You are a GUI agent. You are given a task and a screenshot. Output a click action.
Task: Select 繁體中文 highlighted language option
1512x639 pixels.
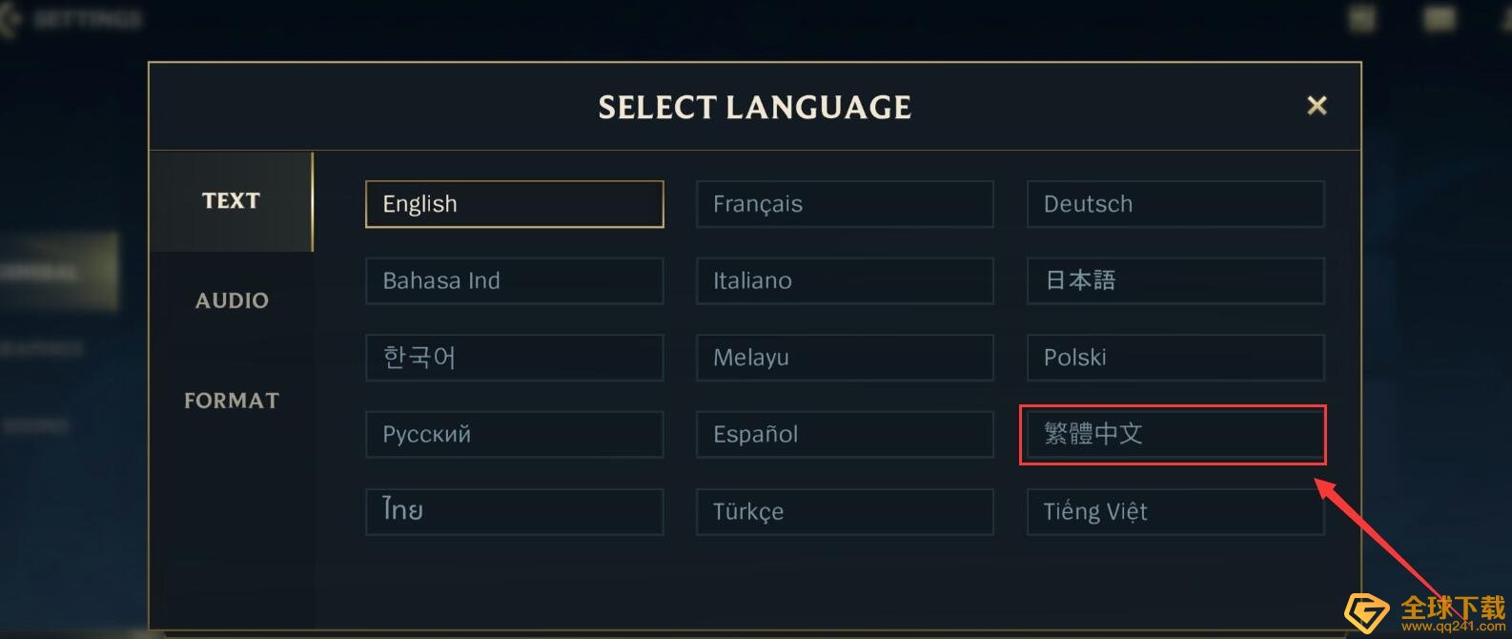(x=1175, y=435)
